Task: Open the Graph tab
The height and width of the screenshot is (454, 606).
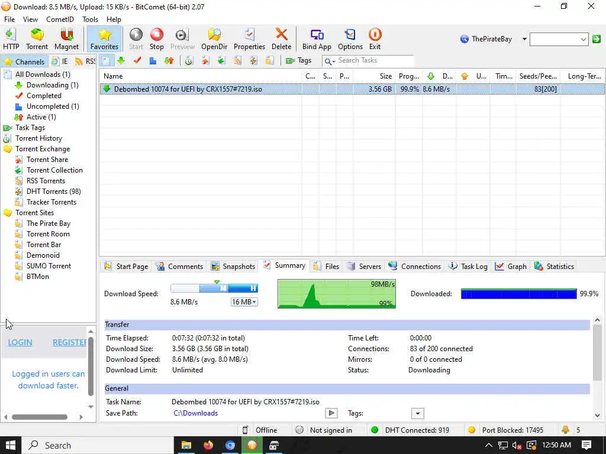Action: tap(511, 267)
